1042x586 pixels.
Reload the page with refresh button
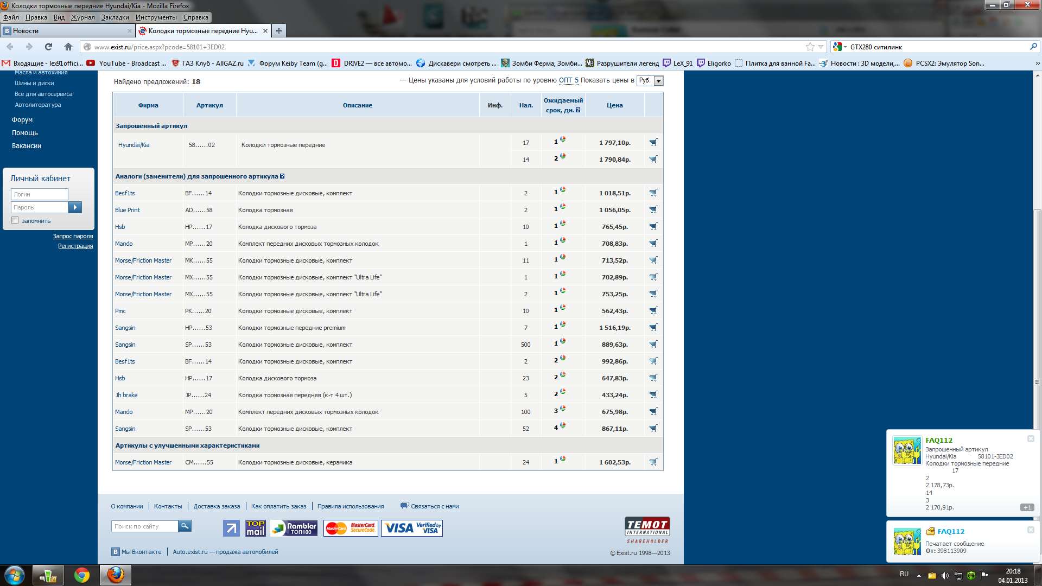click(49, 47)
